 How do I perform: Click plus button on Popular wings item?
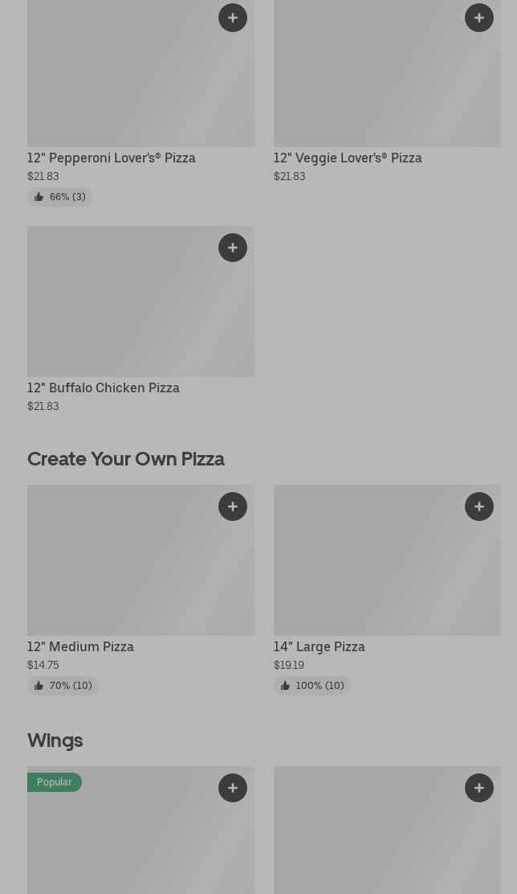tap(233, 788)
